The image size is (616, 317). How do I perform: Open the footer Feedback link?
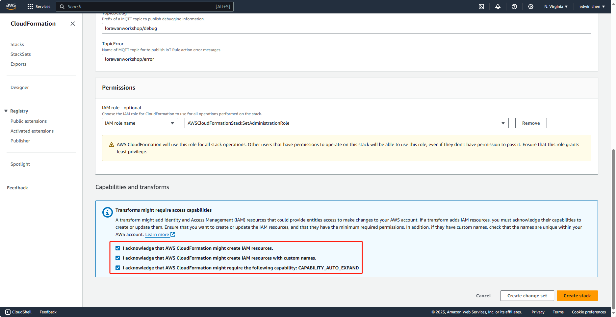point(48,312)
